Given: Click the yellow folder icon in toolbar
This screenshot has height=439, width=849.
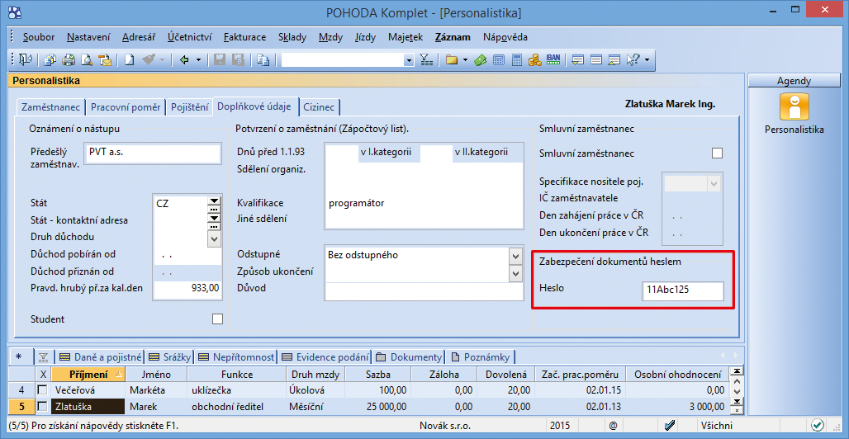Looking at the screenshot, I should click(x=452, y=60).
